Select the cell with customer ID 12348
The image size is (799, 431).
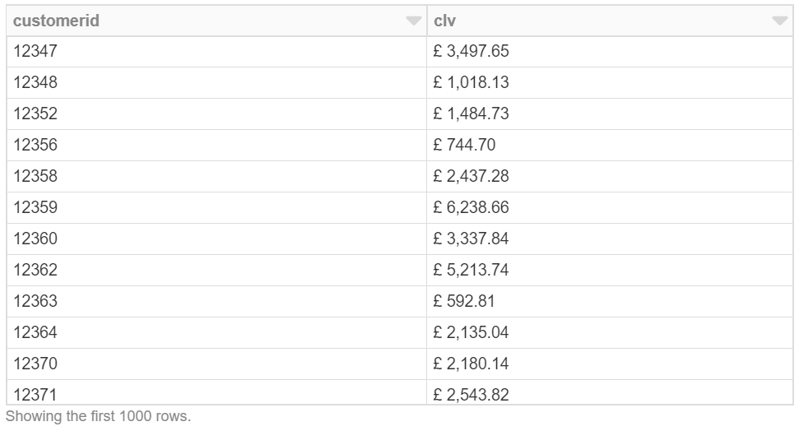click(36, 82)
